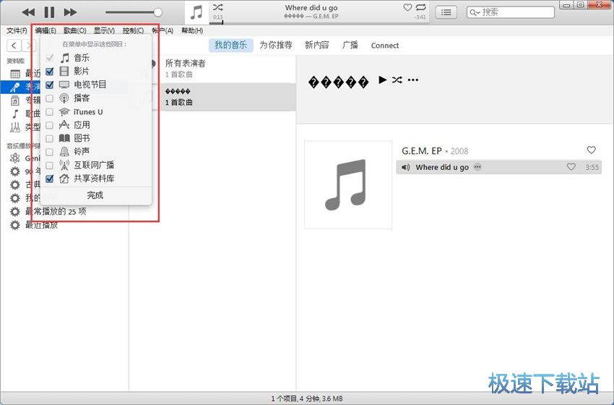This screenshot has height=405, width=614.
Task: Switch to the 我的音乐 tab
Action: point(230,45)
